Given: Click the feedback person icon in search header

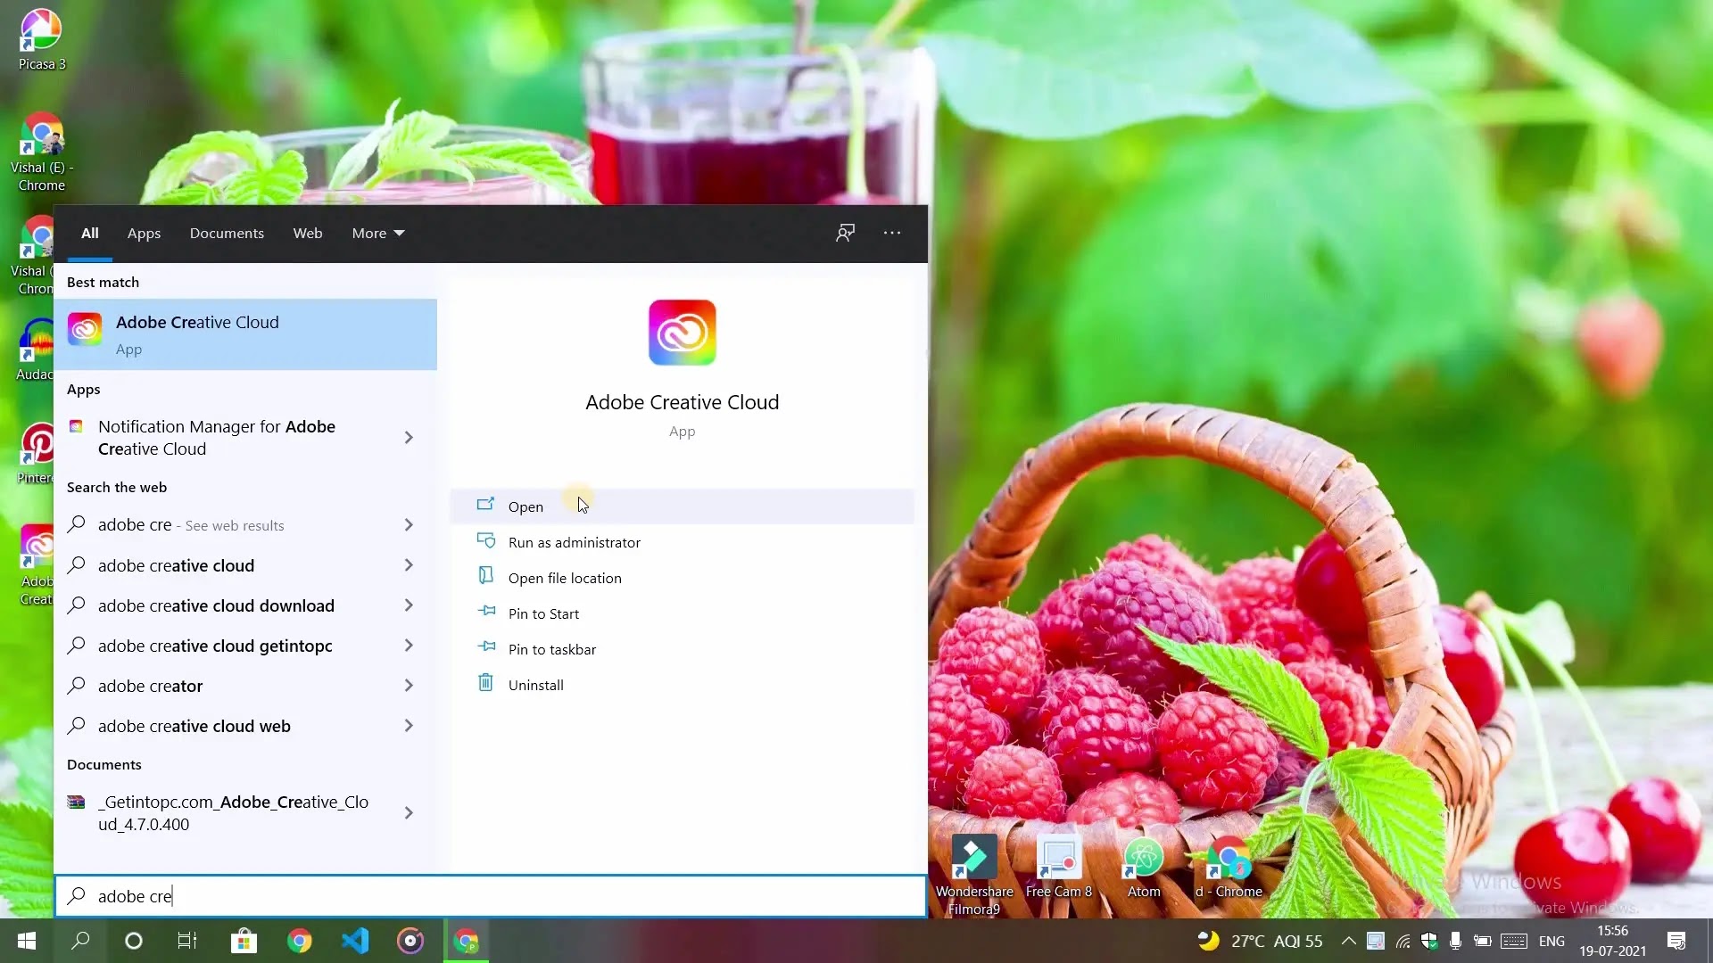Looking at the screenshot, I should [x=845, y=233].
